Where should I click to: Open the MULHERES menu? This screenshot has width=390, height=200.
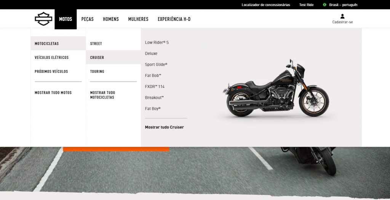pyautogui.click(x=138, y=19)
